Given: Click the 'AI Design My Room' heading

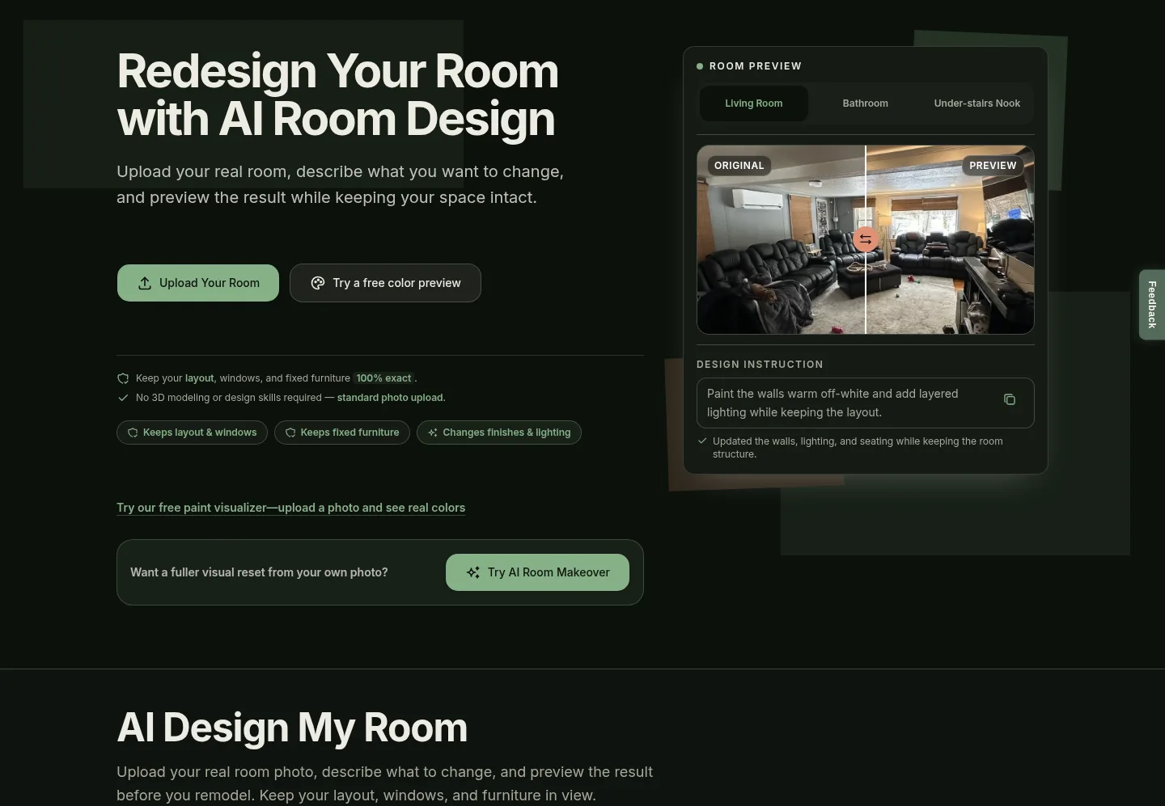Looking at the screenshot, I should pyautogui.click(x=292, y=728).
